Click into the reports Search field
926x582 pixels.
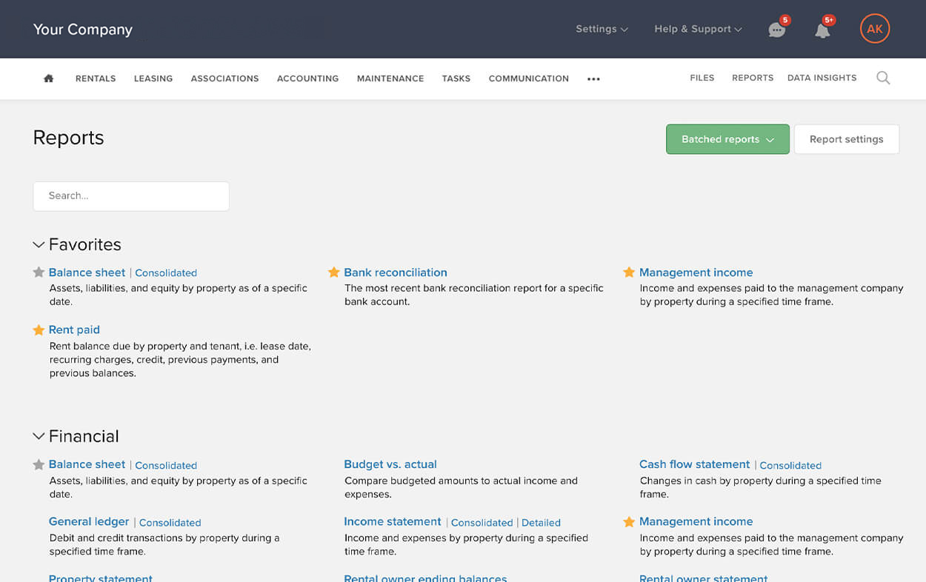[131, 196]
